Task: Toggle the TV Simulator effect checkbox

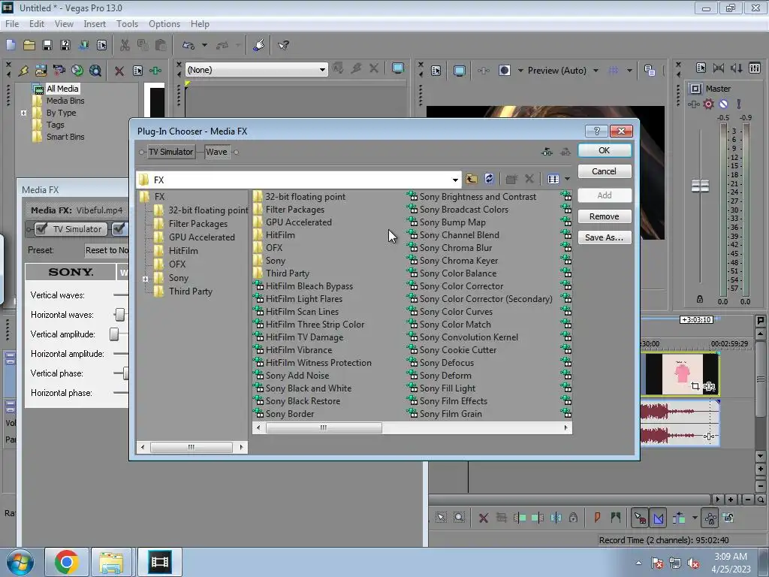Action: tap(42, 228)
